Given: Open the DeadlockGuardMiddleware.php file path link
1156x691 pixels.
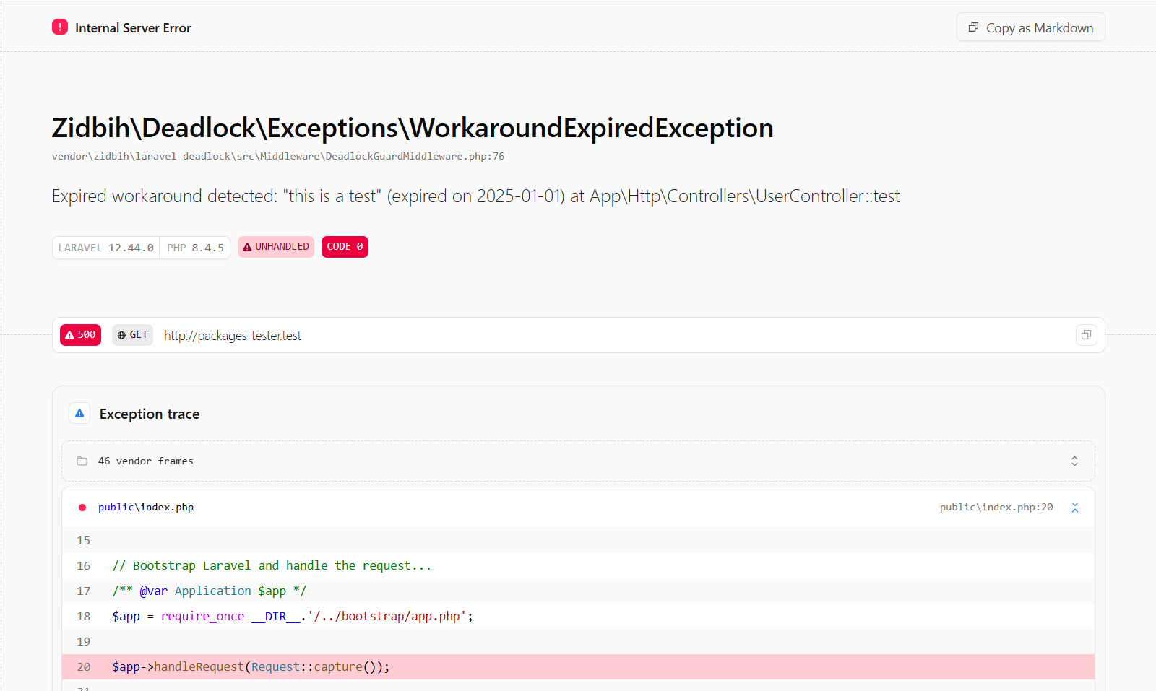Looking at the screenshot, I should pos(277,155).
